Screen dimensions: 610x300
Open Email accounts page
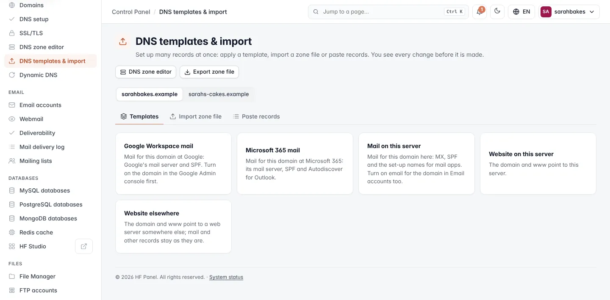pyautogui.click(x=50, y=105)
